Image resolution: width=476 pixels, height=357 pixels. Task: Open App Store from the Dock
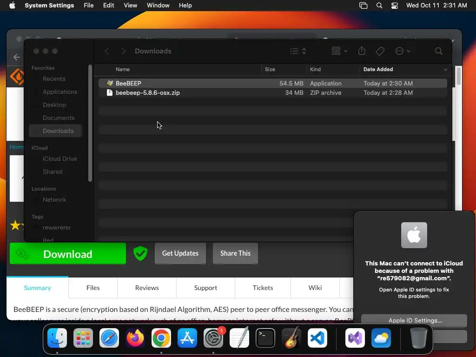pos(187,338)
